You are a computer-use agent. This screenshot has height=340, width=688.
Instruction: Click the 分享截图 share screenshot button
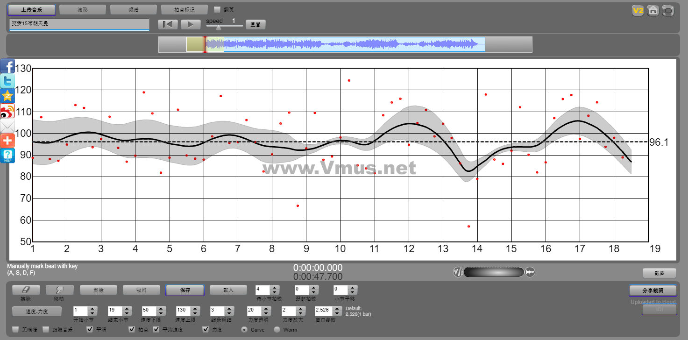(x=653, y=290)
